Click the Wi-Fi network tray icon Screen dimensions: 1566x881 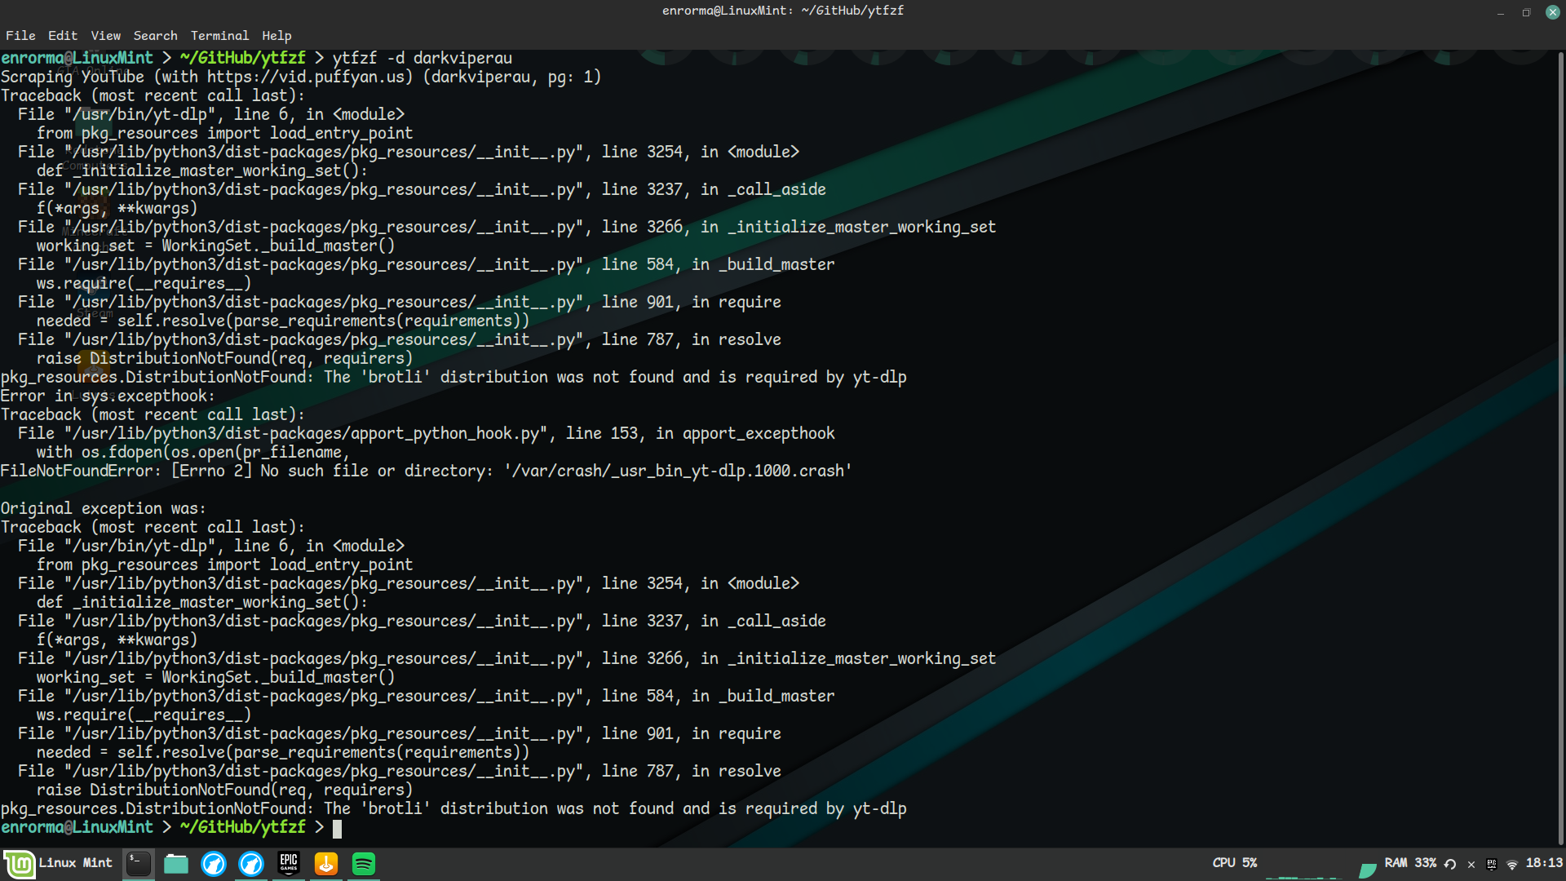tap(1512, 864)
